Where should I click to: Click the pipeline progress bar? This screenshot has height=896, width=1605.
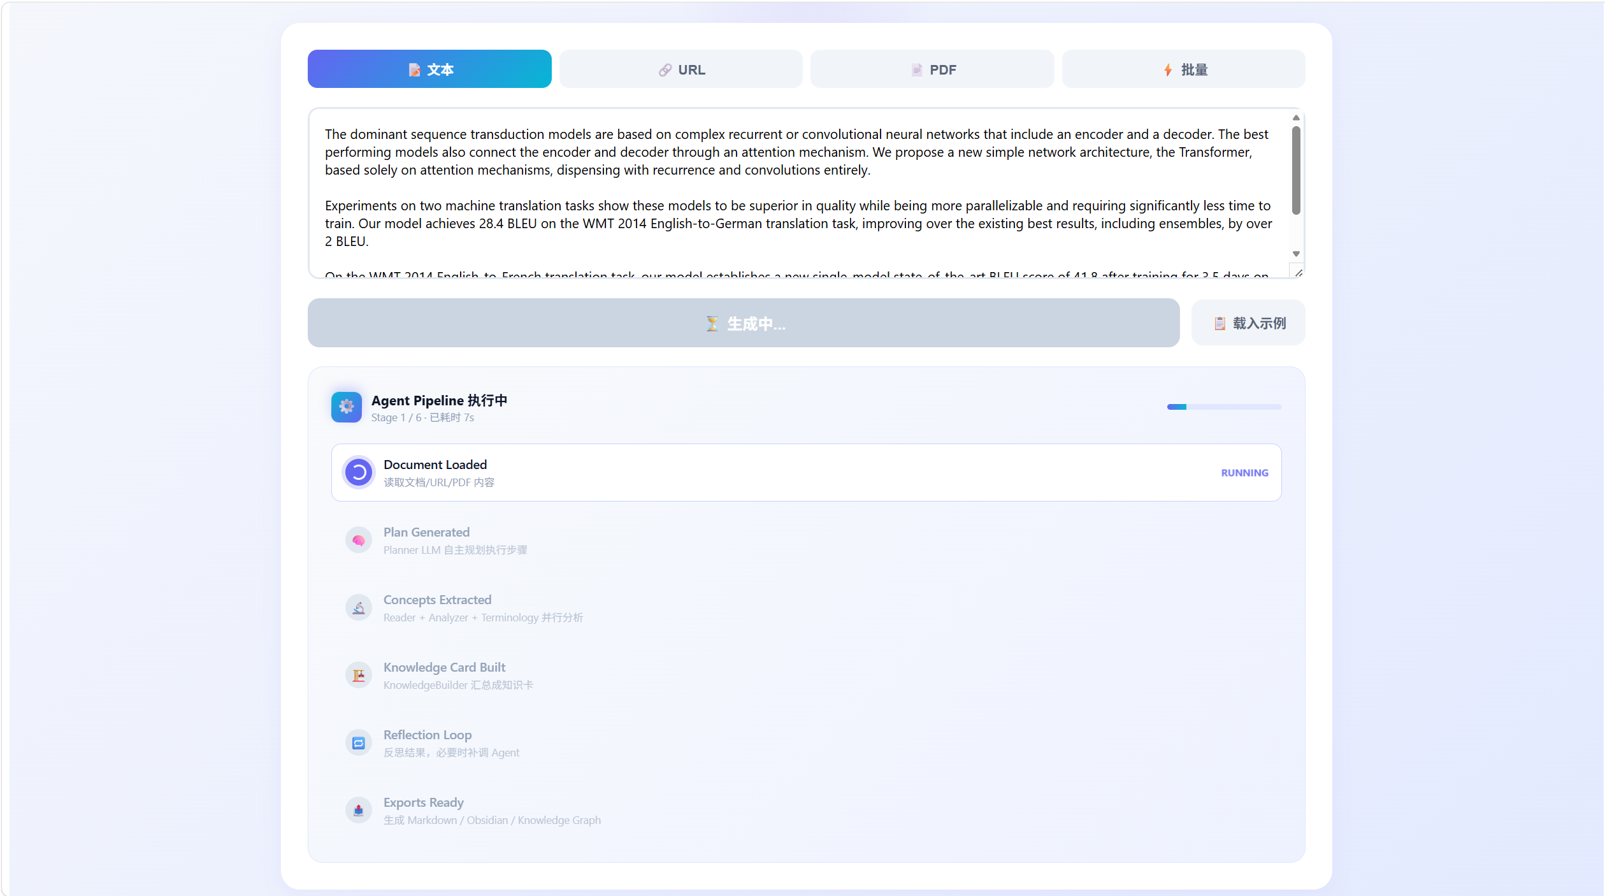click(1224, 407)
